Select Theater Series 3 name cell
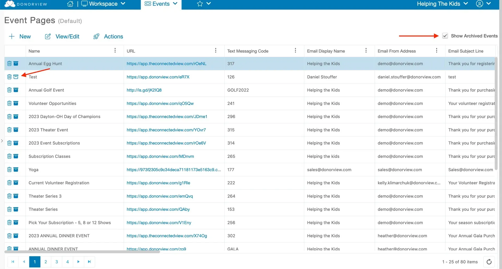Screen dimensions: 502x269 tap(75, 196)
